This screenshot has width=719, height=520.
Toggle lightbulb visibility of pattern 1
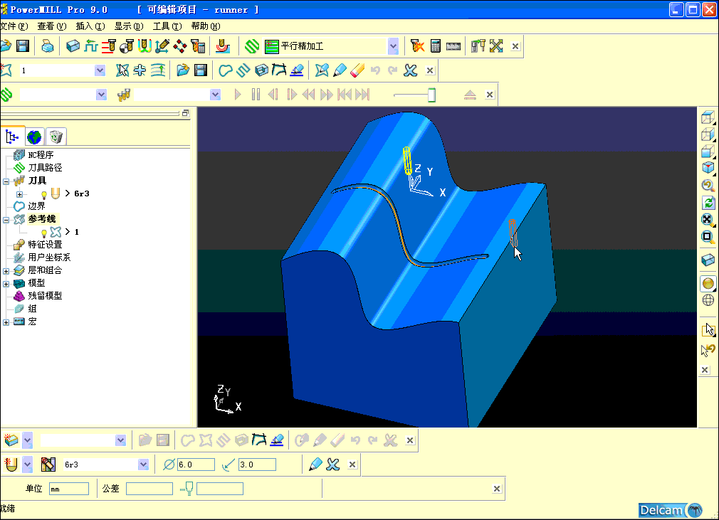(44, 233)
